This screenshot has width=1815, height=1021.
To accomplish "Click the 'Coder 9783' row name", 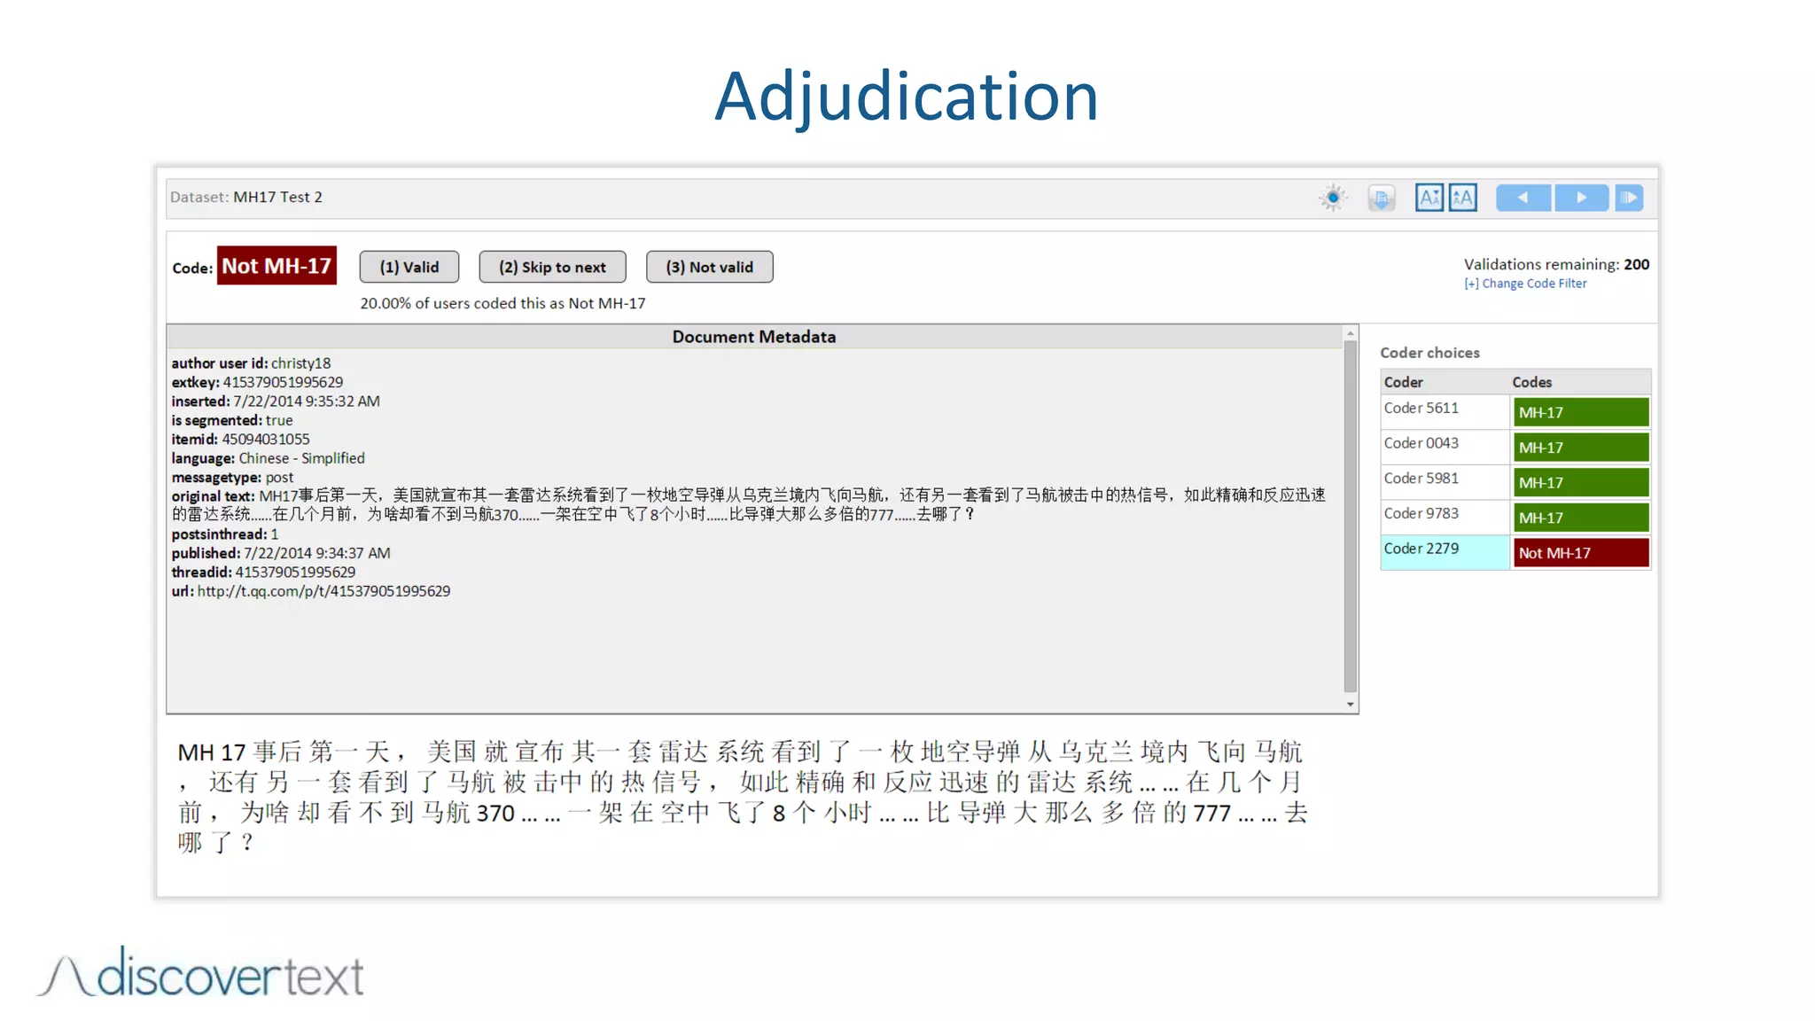I will pyautogui.click(x=1422, y=513).
